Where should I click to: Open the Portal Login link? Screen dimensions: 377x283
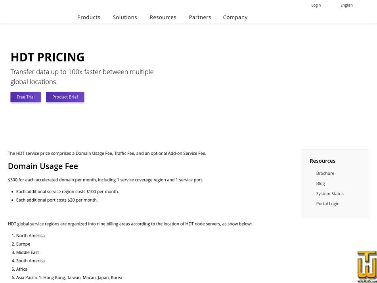click(328, 204)
